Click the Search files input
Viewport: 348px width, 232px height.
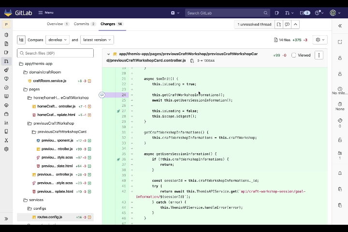click(55, 53)
